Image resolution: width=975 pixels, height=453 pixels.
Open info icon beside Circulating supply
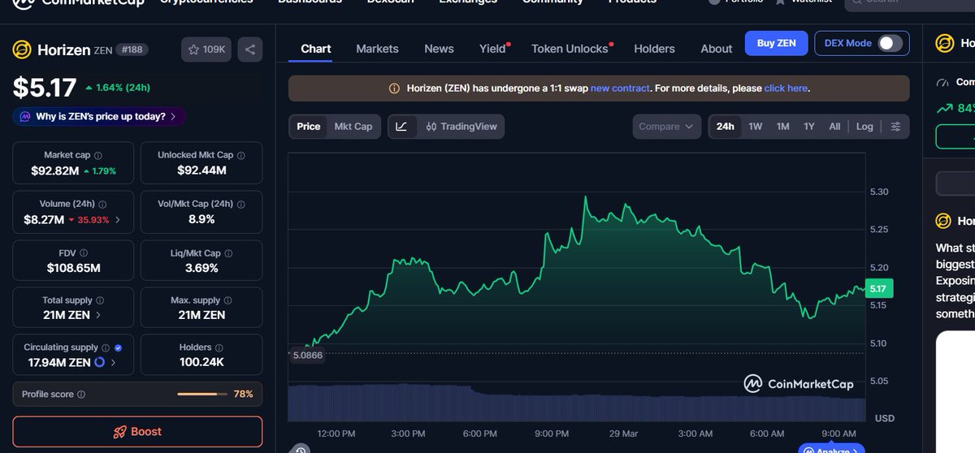click(x=106, y=347)
